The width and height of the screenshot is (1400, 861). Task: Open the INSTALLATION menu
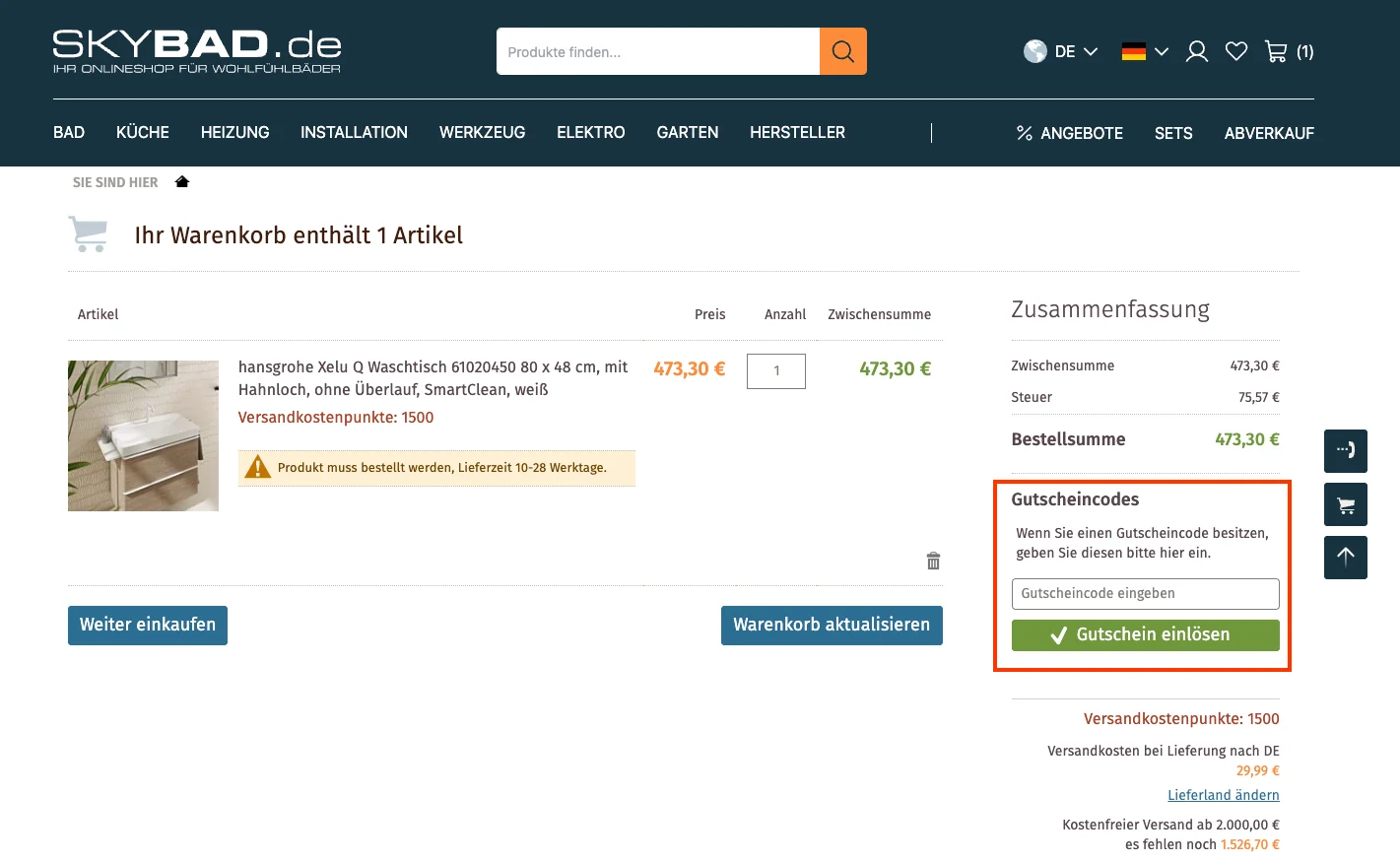point(354,132)
